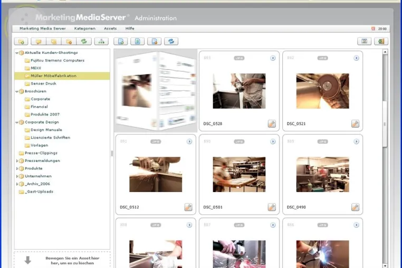The height and width of the screenshot is (268, 402).
Task: Expand the Pressemeldungen category
Action: tap(17, 161)
